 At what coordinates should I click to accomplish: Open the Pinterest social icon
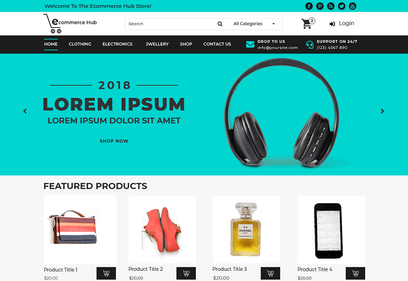320,6
